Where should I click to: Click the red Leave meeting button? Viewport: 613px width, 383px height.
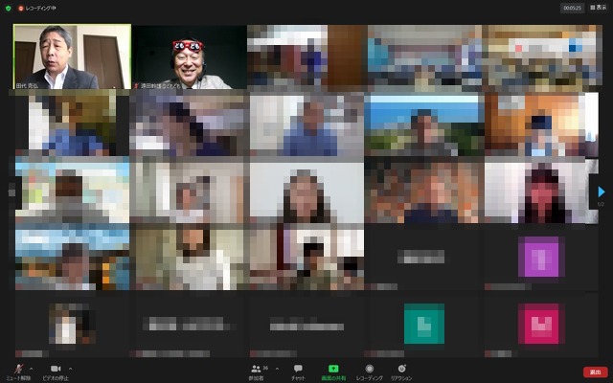click(595, 372)
